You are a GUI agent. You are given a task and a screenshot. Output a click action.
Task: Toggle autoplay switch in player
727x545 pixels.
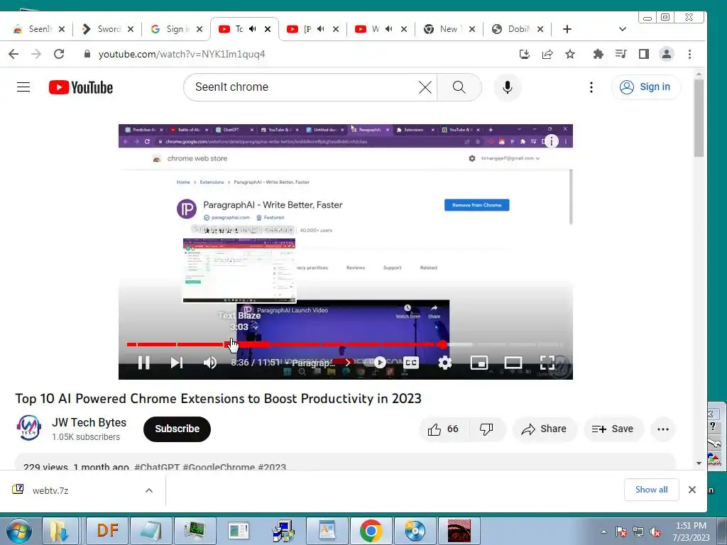point(376,363)
